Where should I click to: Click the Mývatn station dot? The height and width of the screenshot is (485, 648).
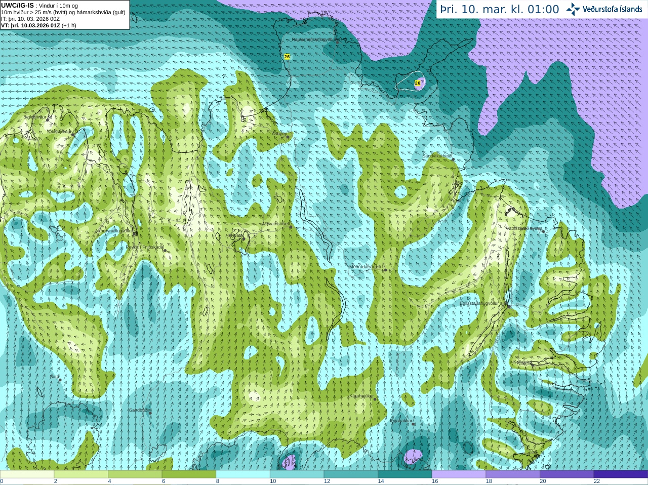click(x=244, y=238)
